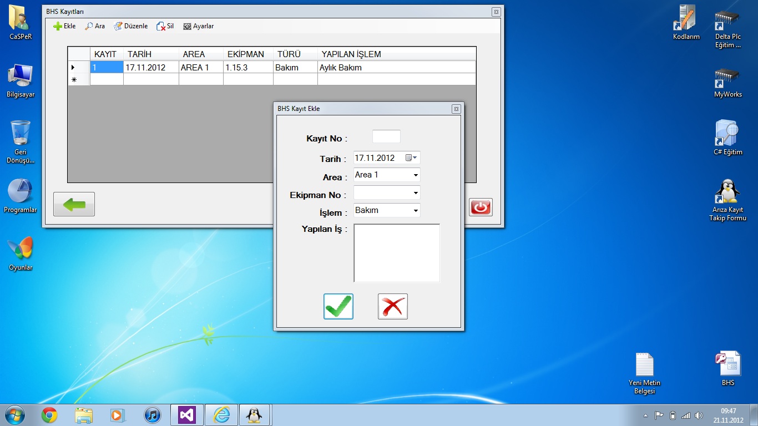Open the Tarih calendar picker
Screen dimensions: 758x426
[411, 158]
